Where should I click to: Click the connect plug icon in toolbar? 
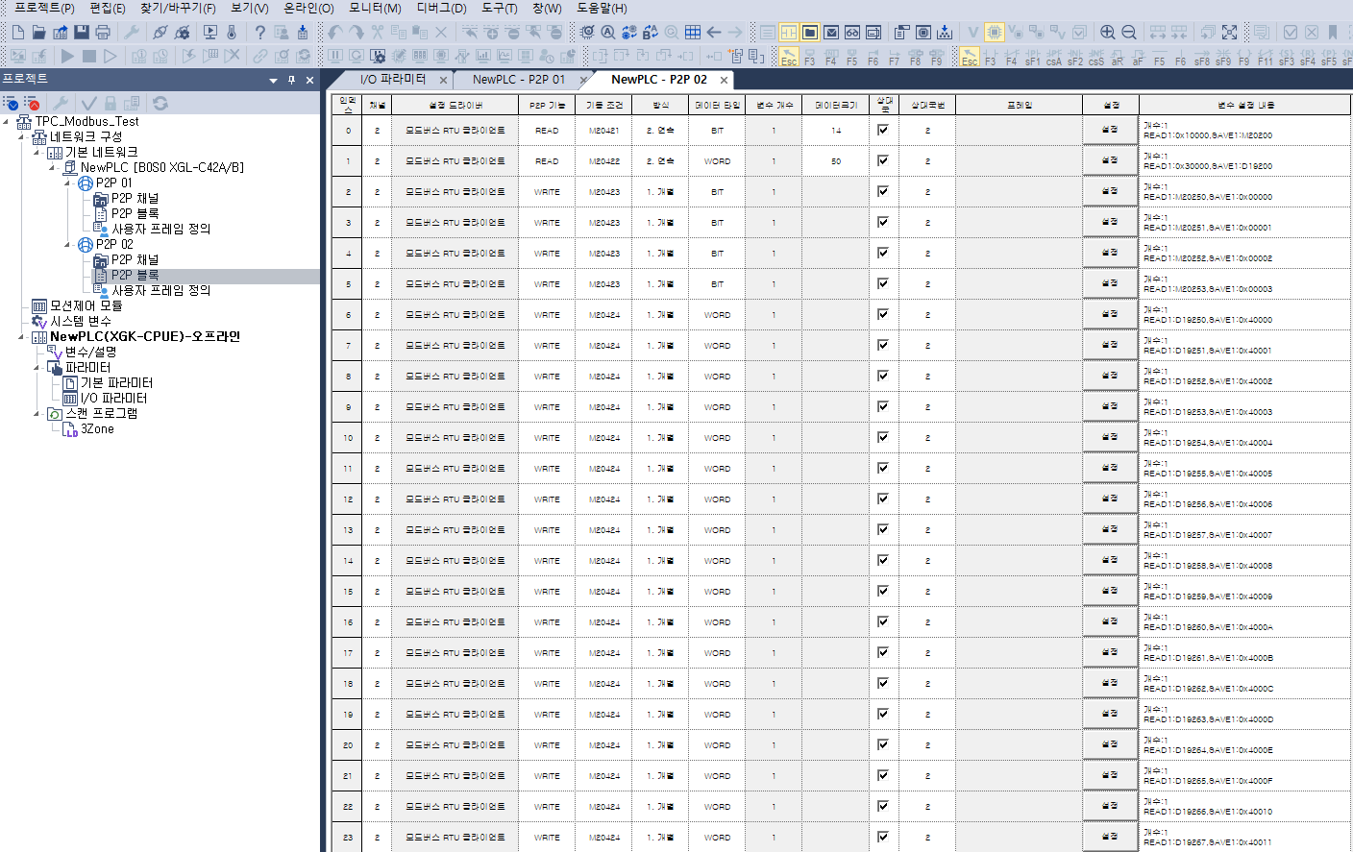160,33
